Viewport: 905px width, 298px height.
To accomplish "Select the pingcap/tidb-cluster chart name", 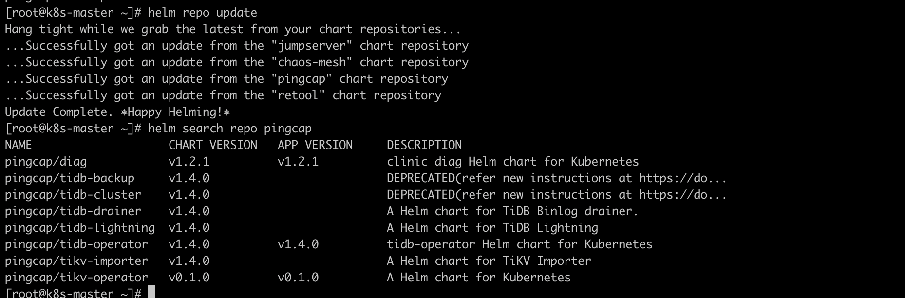I will (73, 195).
